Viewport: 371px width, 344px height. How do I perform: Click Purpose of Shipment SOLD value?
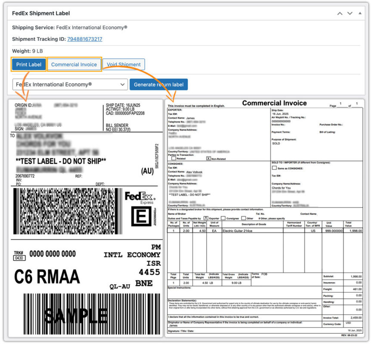[x=276, y=144]
